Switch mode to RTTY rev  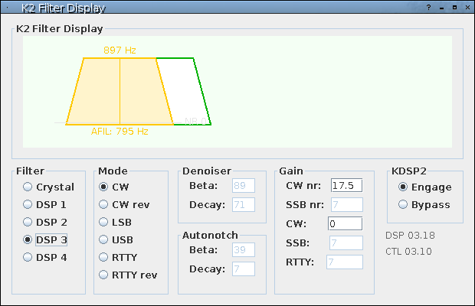(x=103, y=275)
